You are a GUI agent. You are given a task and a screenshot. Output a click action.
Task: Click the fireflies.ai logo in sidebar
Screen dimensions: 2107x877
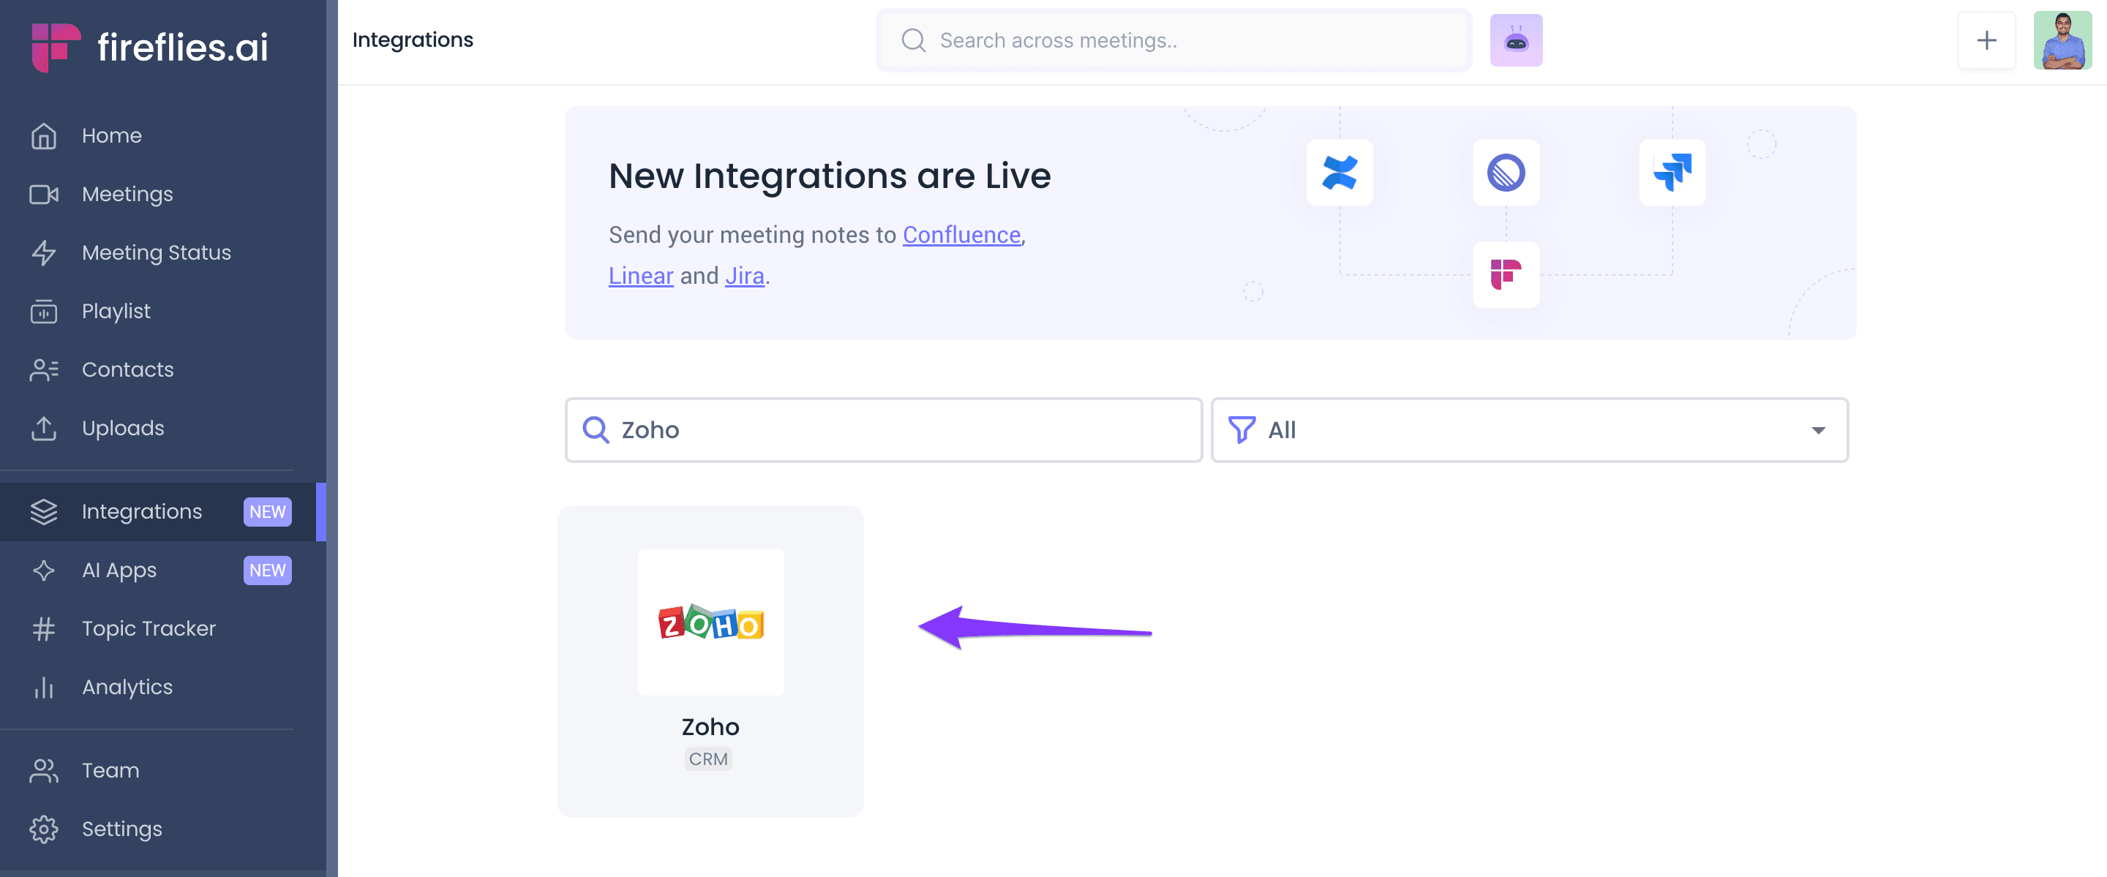[150, 46]
